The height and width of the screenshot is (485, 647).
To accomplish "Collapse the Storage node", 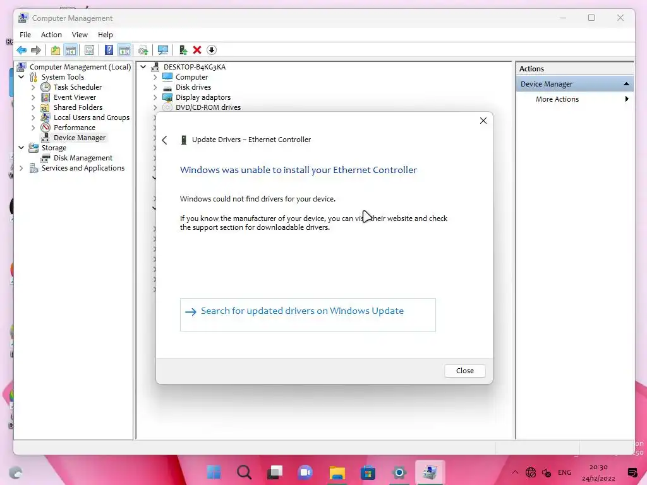I will (x=21, y=148).
